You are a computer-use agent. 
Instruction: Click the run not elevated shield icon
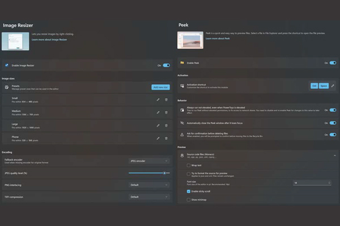point(182,110)
